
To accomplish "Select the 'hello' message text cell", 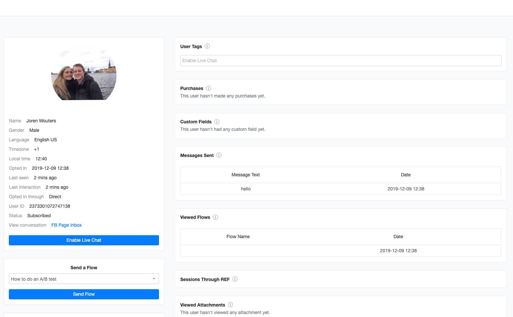I will (246, 189).
